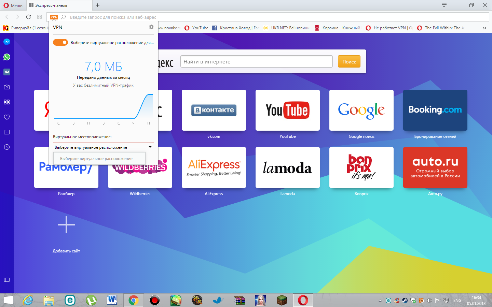Open the YouTube speed dial tile

pos(288,110)
